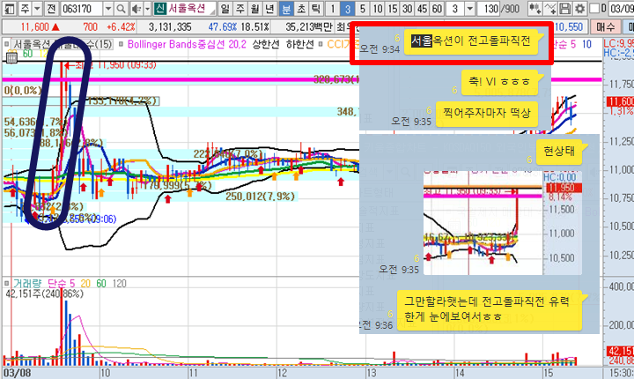Screen dimensions: 634x379
Task: Click the add indicator line icon
Action: [549, 8]
